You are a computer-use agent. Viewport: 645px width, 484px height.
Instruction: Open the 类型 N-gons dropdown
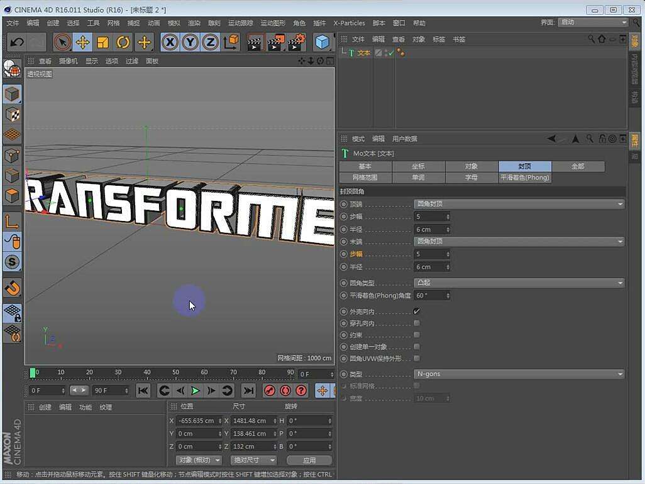click(x=519, y=374)
